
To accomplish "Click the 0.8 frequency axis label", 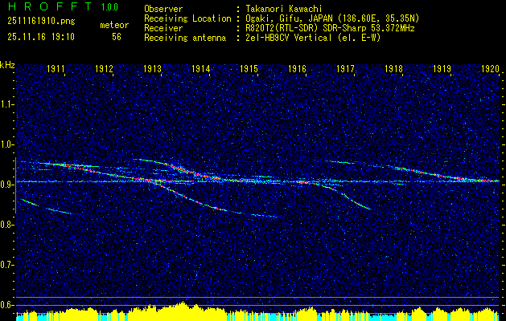I will click(6, 225).
